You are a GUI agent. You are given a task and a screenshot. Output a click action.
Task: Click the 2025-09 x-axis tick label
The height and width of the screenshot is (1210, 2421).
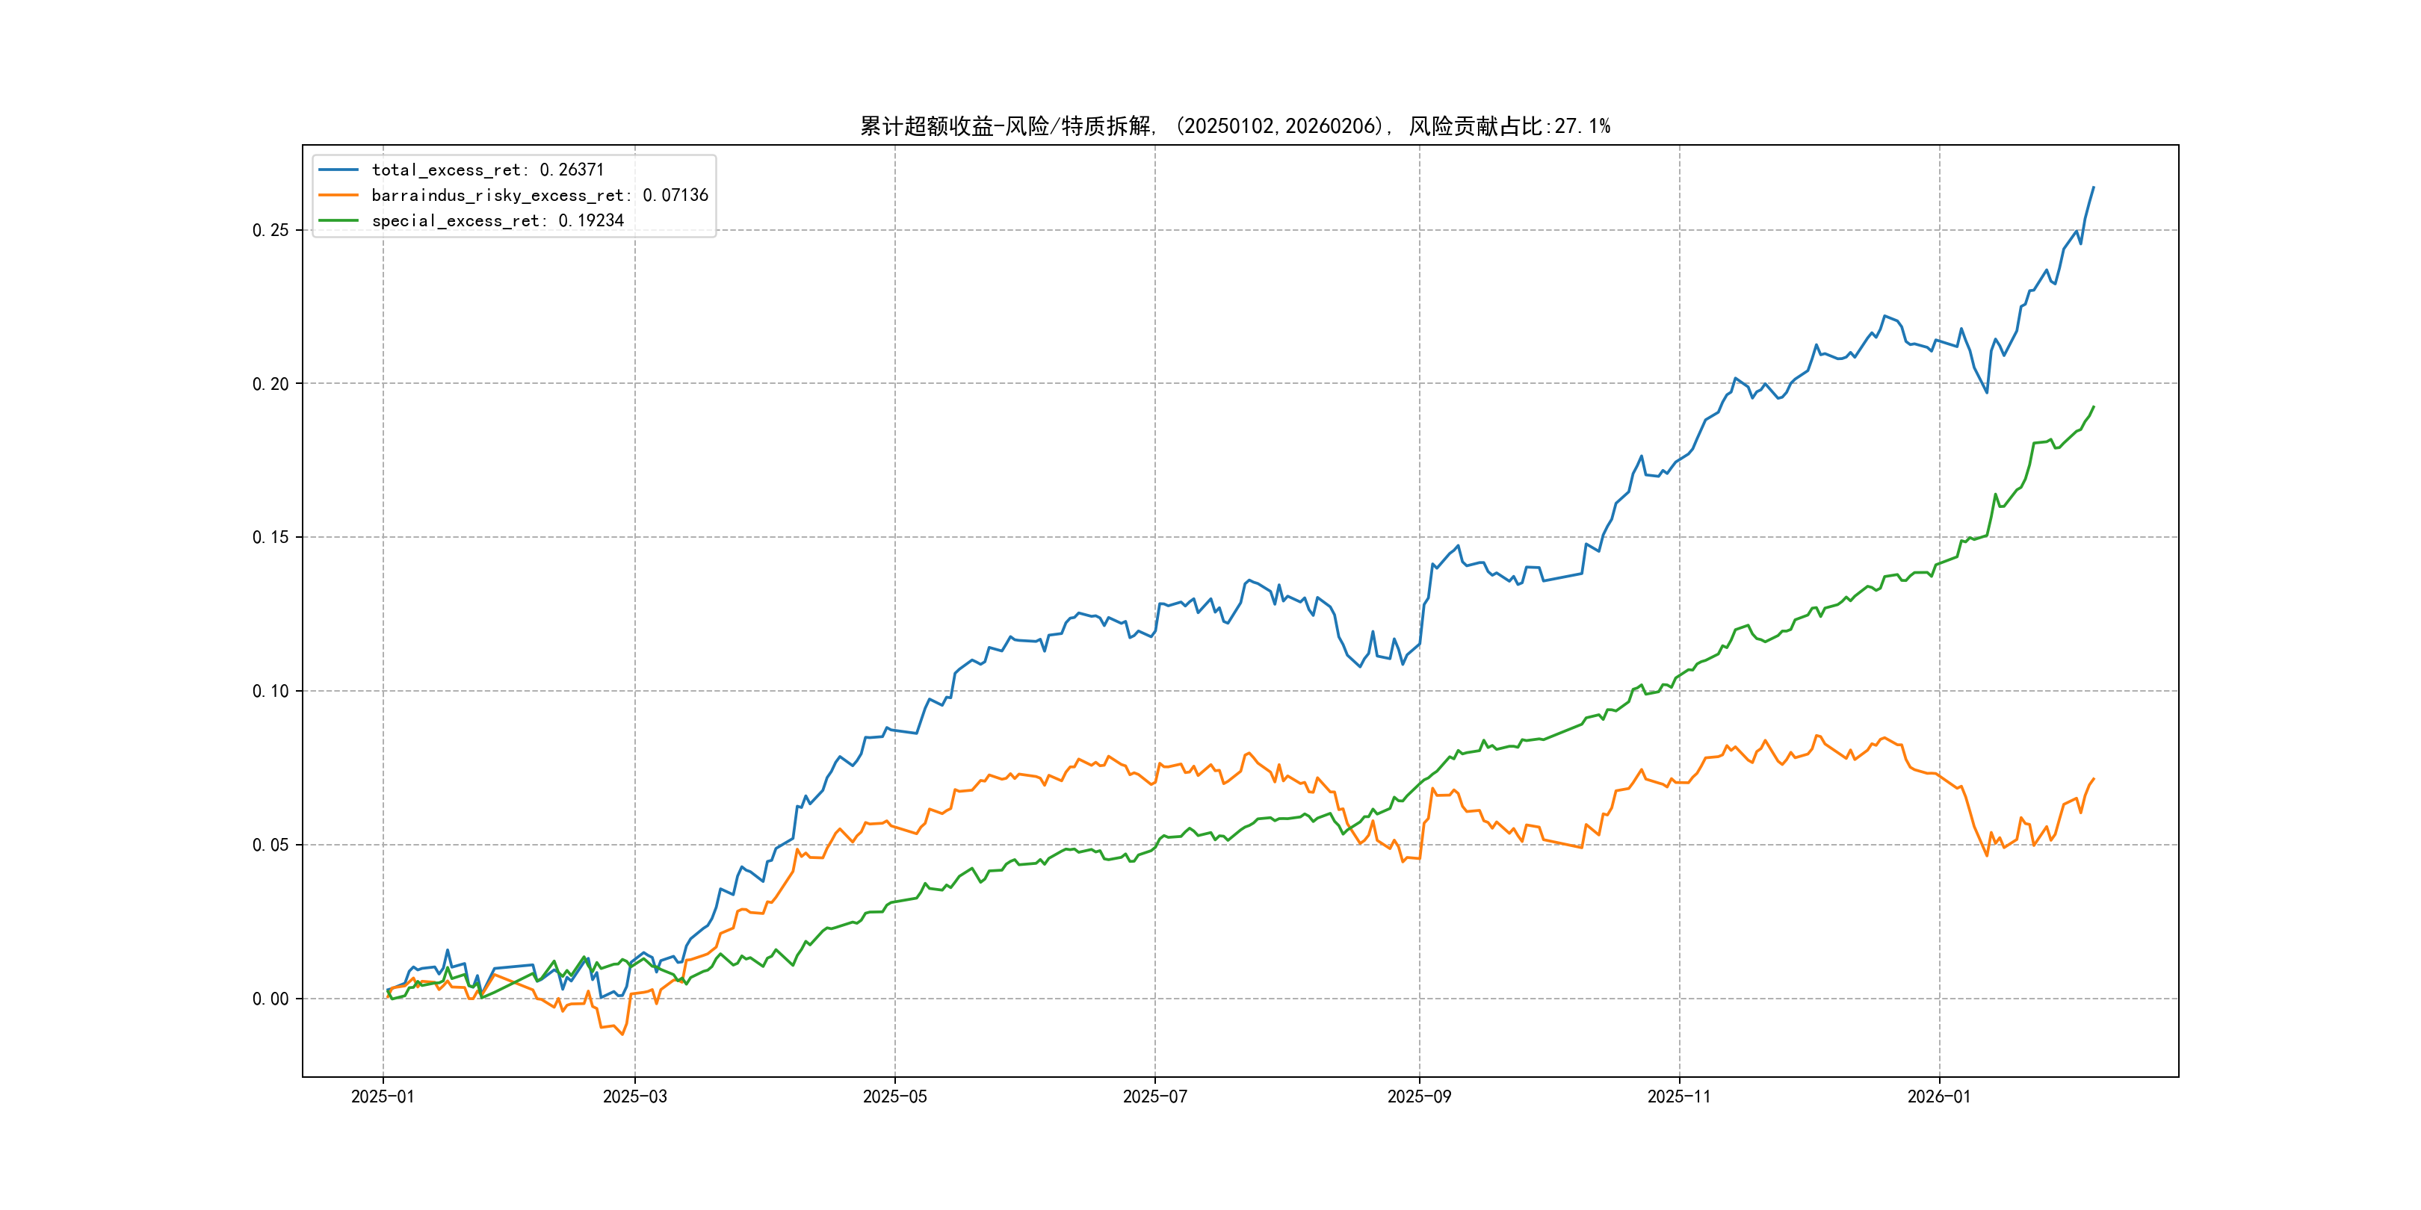[1419, 1096]
